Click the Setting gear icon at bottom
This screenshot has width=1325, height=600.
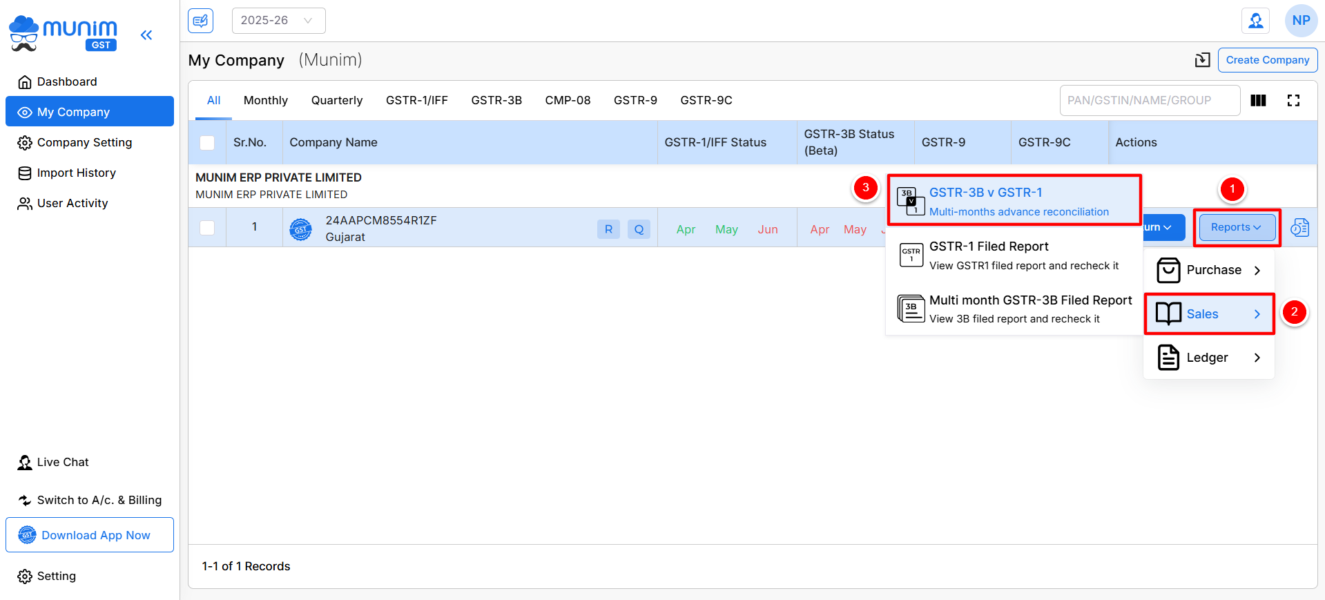(x=25, y=577)
